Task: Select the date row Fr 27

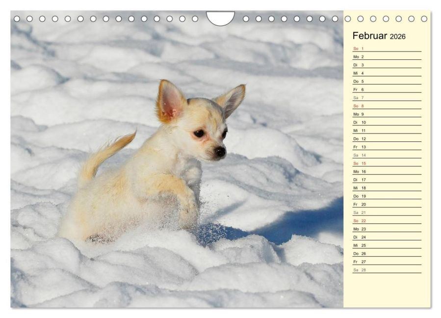Action: [x=387, y=262]
